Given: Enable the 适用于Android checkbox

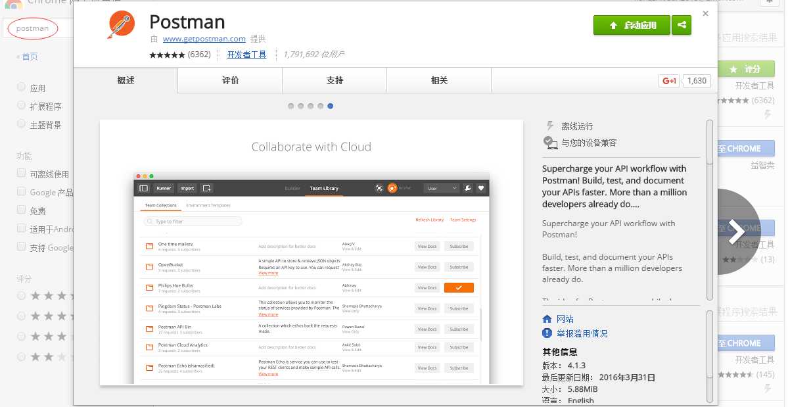Looking at the screenshot, I should [x=21, y=228].
